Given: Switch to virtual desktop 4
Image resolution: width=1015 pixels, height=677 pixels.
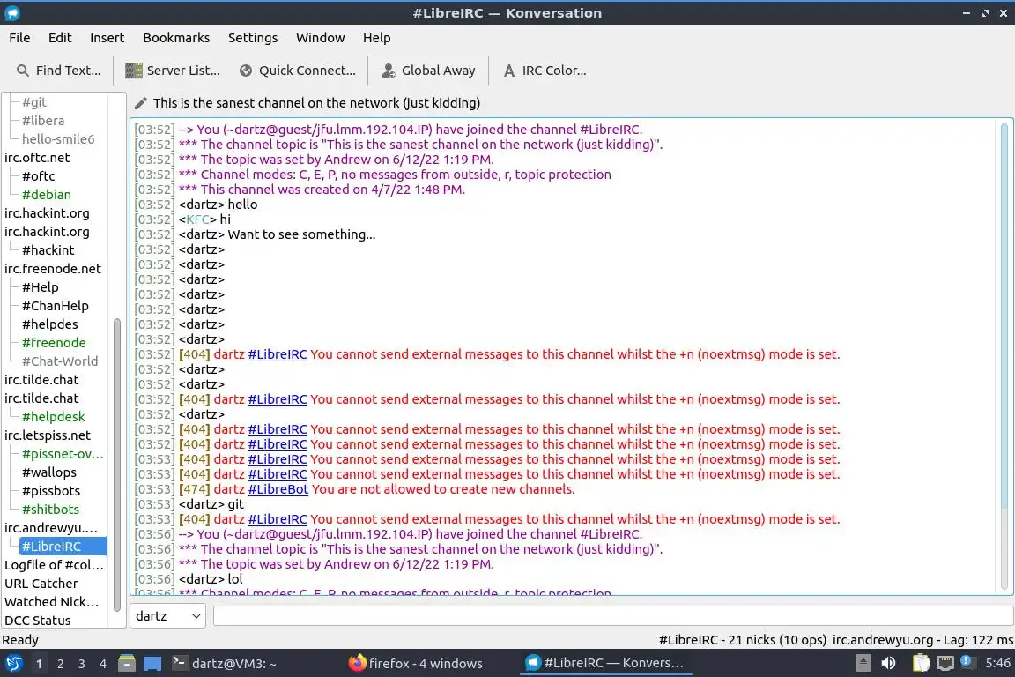Looking at the screenshot, I should (102, 664).
